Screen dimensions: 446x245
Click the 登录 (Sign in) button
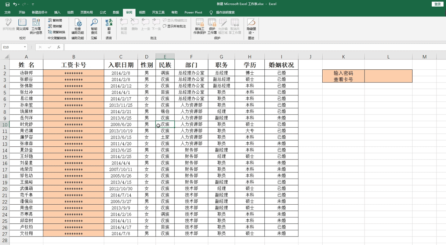(x=437, y=4)
